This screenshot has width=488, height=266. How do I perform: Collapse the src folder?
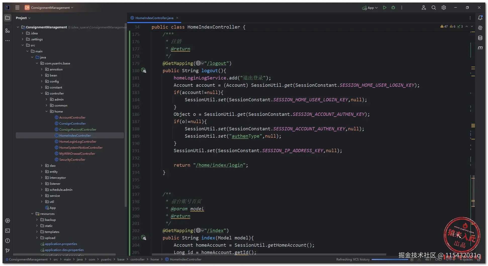[23, 45]
